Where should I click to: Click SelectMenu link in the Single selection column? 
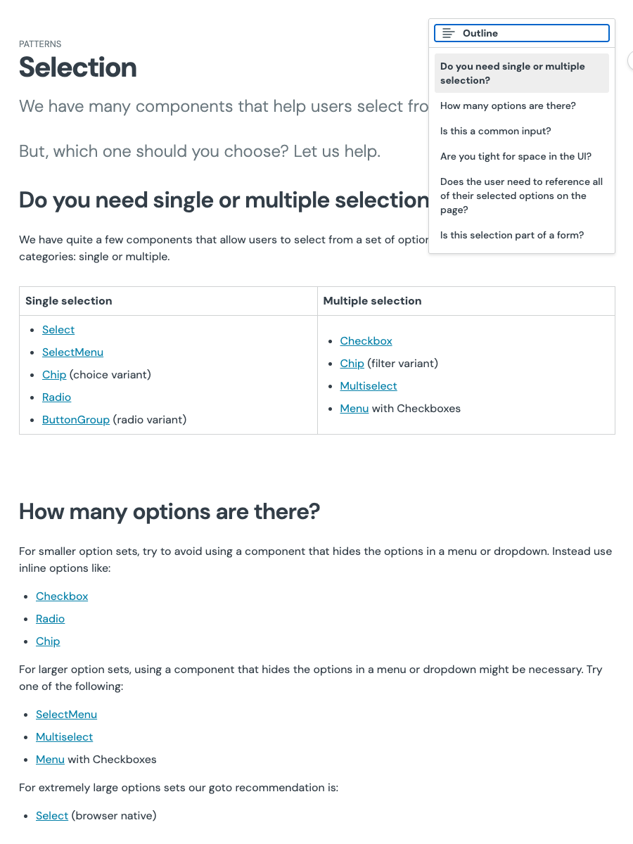(72, 352)
